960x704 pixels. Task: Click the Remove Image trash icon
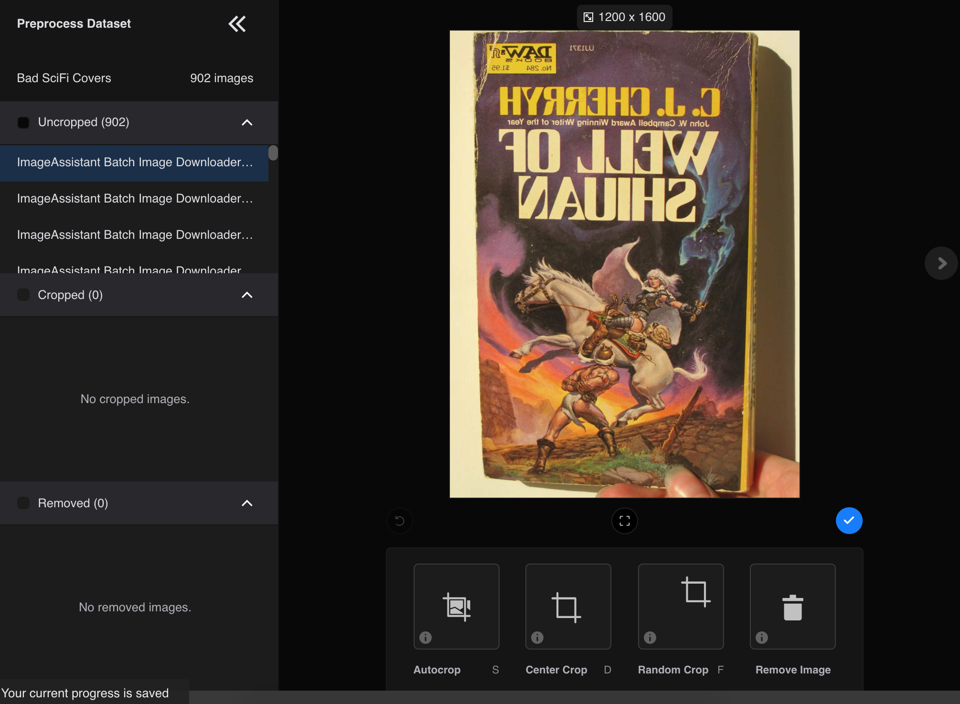point(793,608)
